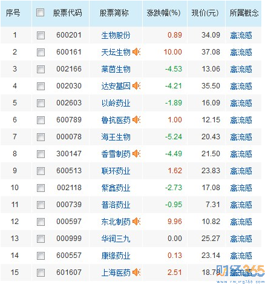Open the 上海医药 stock link
The height and width of the screenshot is (284, 265).
tap(116, 272)
